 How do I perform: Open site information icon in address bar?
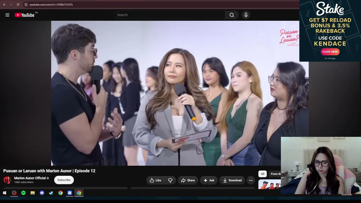pos(26,5)
